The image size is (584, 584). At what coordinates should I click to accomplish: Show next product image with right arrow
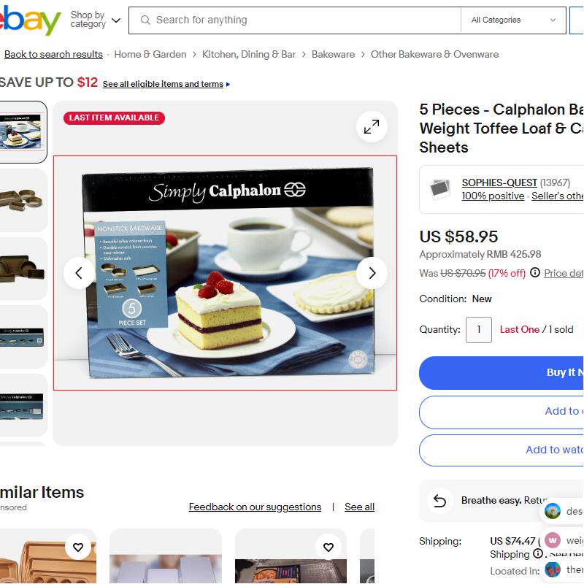[372, 273]
